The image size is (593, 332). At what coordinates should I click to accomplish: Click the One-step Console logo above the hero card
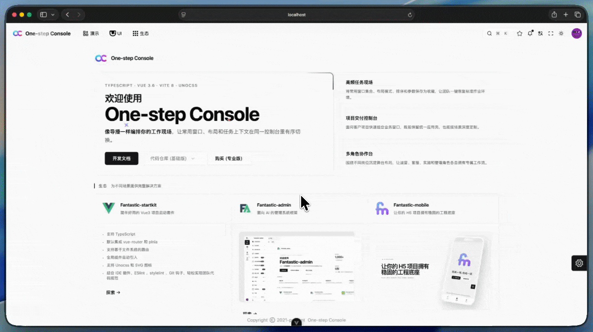pyautogui.click(x=124, y=58)
